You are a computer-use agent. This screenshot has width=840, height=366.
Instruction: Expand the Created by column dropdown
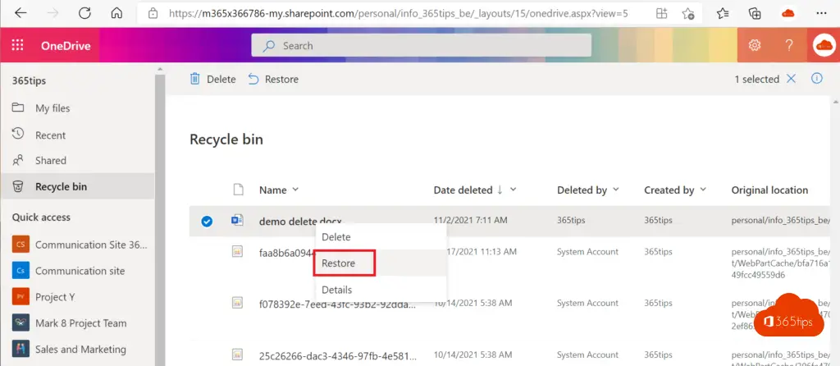point(703,190)
